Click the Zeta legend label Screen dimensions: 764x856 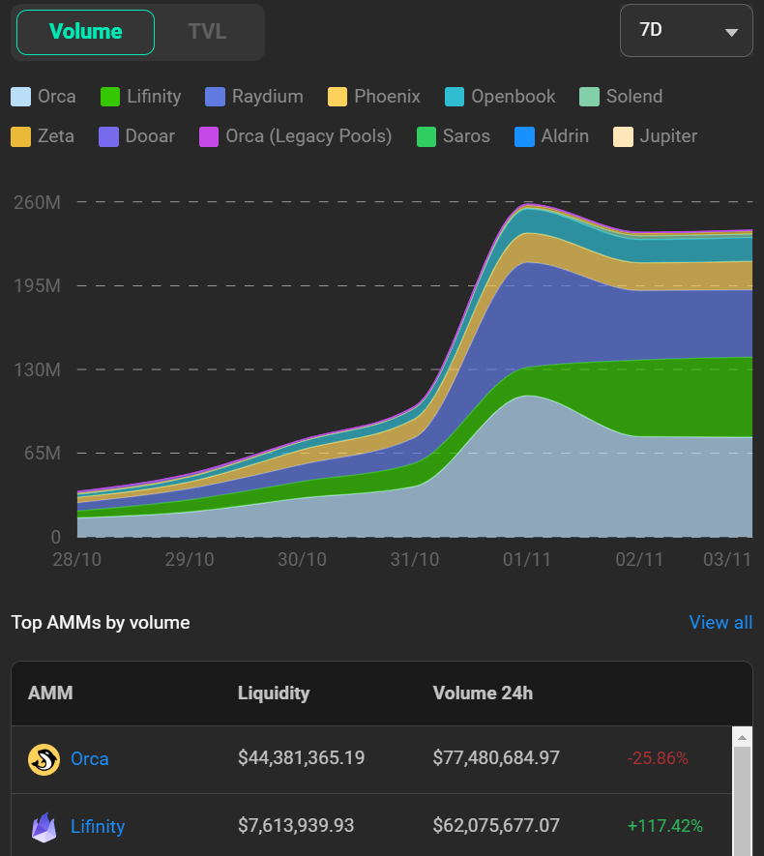pos(56,136)
